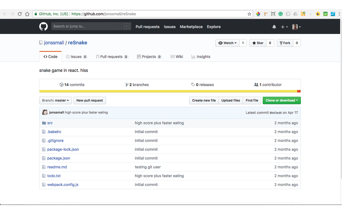342x214 pixels.
Task: Fork the repository
Action: [285, 43]
